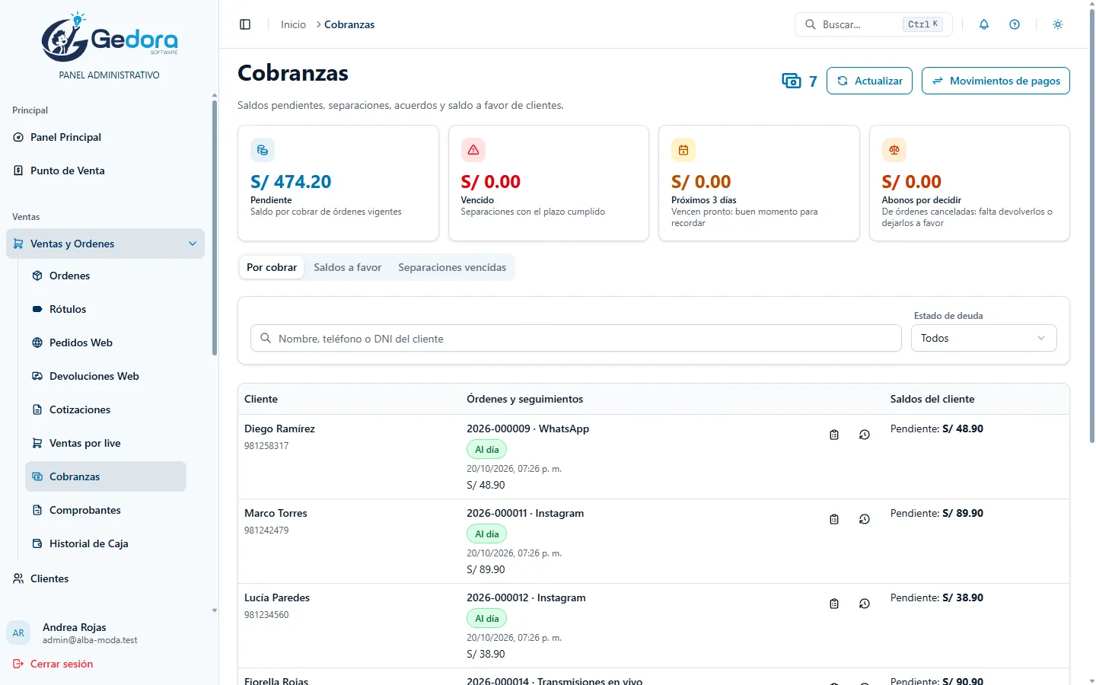Open Movimientos de pagos
The width and height of the screenshot is (1096, 685).
tap(996, 81)
